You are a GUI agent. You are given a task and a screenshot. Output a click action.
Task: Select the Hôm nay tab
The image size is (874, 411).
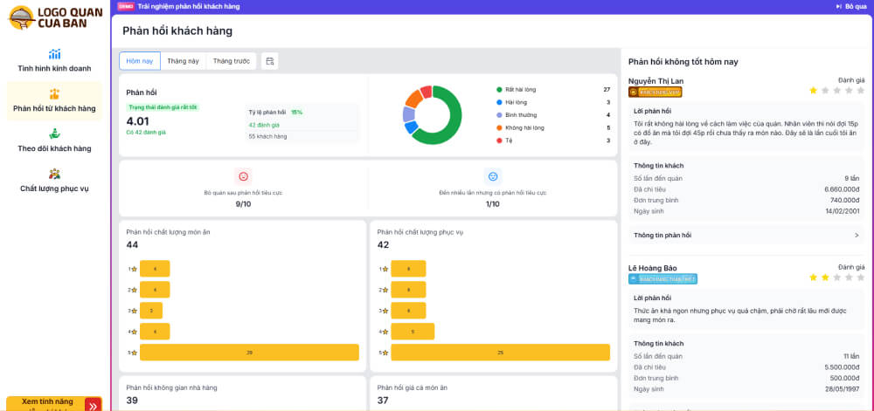(x=140, y=61)
